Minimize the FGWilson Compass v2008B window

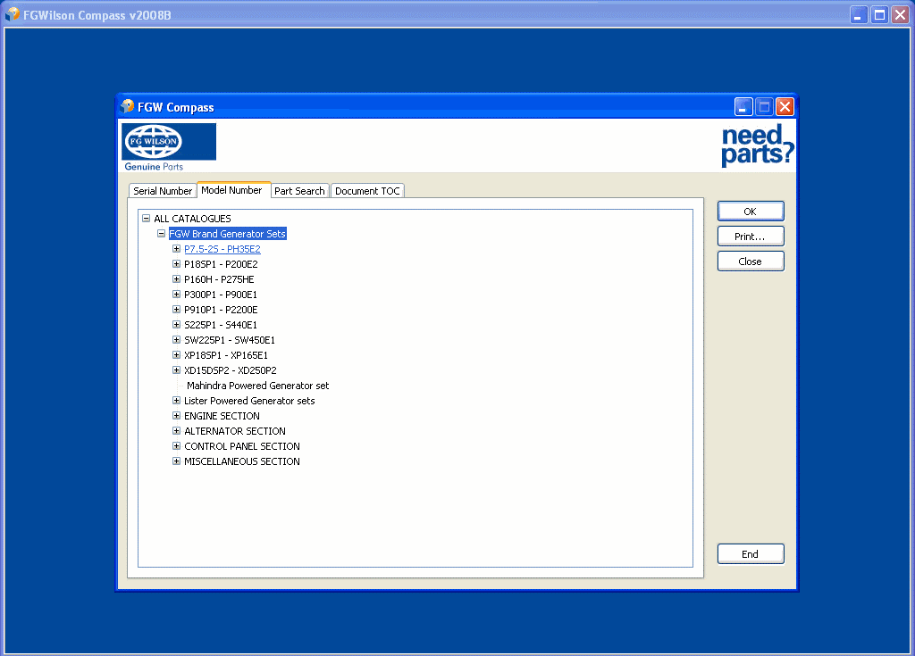coord(859,14)
